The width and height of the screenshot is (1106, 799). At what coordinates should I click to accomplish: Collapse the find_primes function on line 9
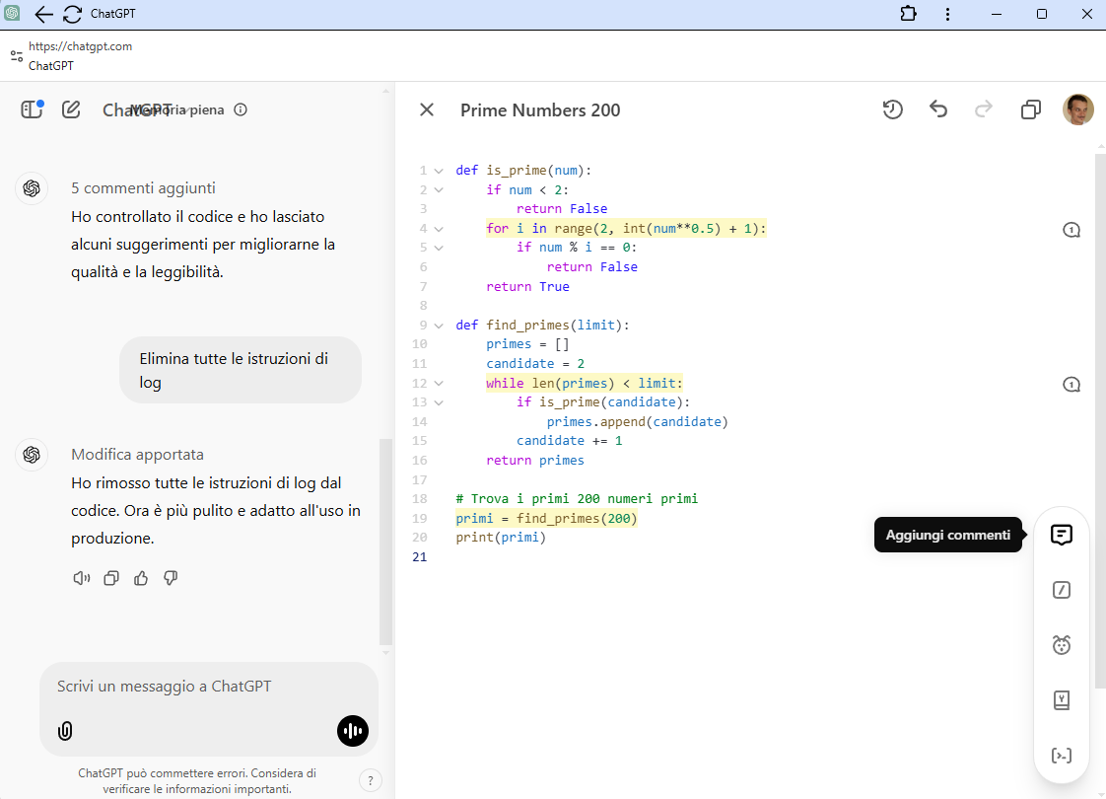point(439,326)
